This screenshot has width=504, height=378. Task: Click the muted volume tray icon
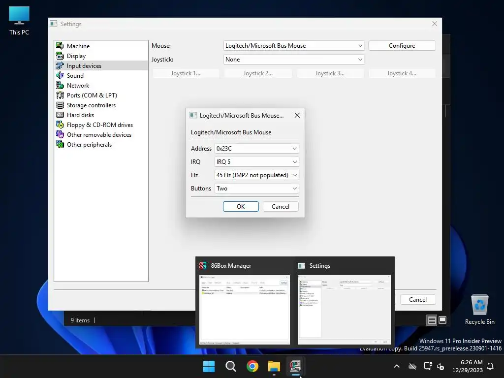441,366
